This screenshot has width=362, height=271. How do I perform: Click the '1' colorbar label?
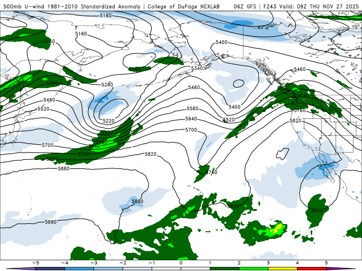tap(210, 263)
